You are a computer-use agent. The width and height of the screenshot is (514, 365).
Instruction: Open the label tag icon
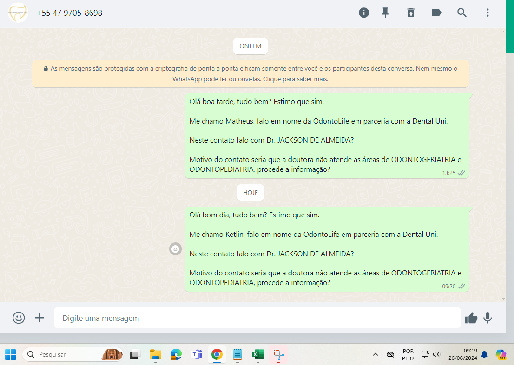pyautogui.click(x=436, y=13)
